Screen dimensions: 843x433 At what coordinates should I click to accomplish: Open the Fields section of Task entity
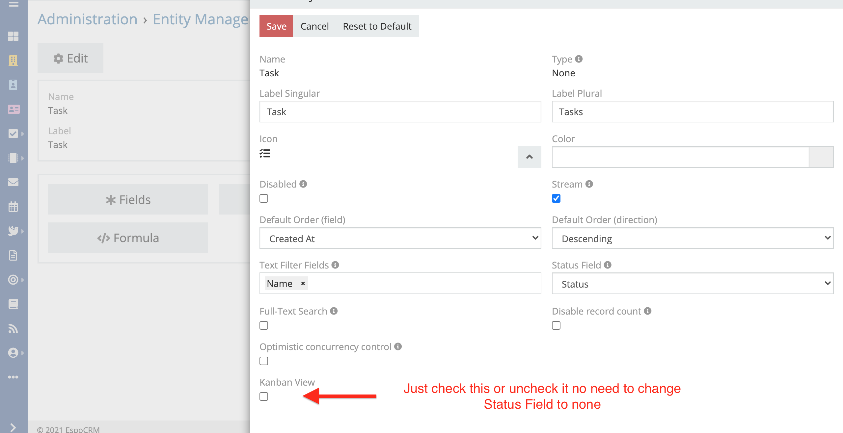(x=128, y=200)
